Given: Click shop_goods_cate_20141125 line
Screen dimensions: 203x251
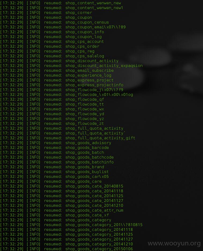Looking at the screenshot, I should (94, 196).
